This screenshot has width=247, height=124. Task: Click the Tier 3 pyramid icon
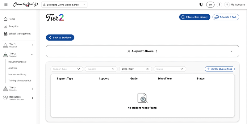pos(6,89)
